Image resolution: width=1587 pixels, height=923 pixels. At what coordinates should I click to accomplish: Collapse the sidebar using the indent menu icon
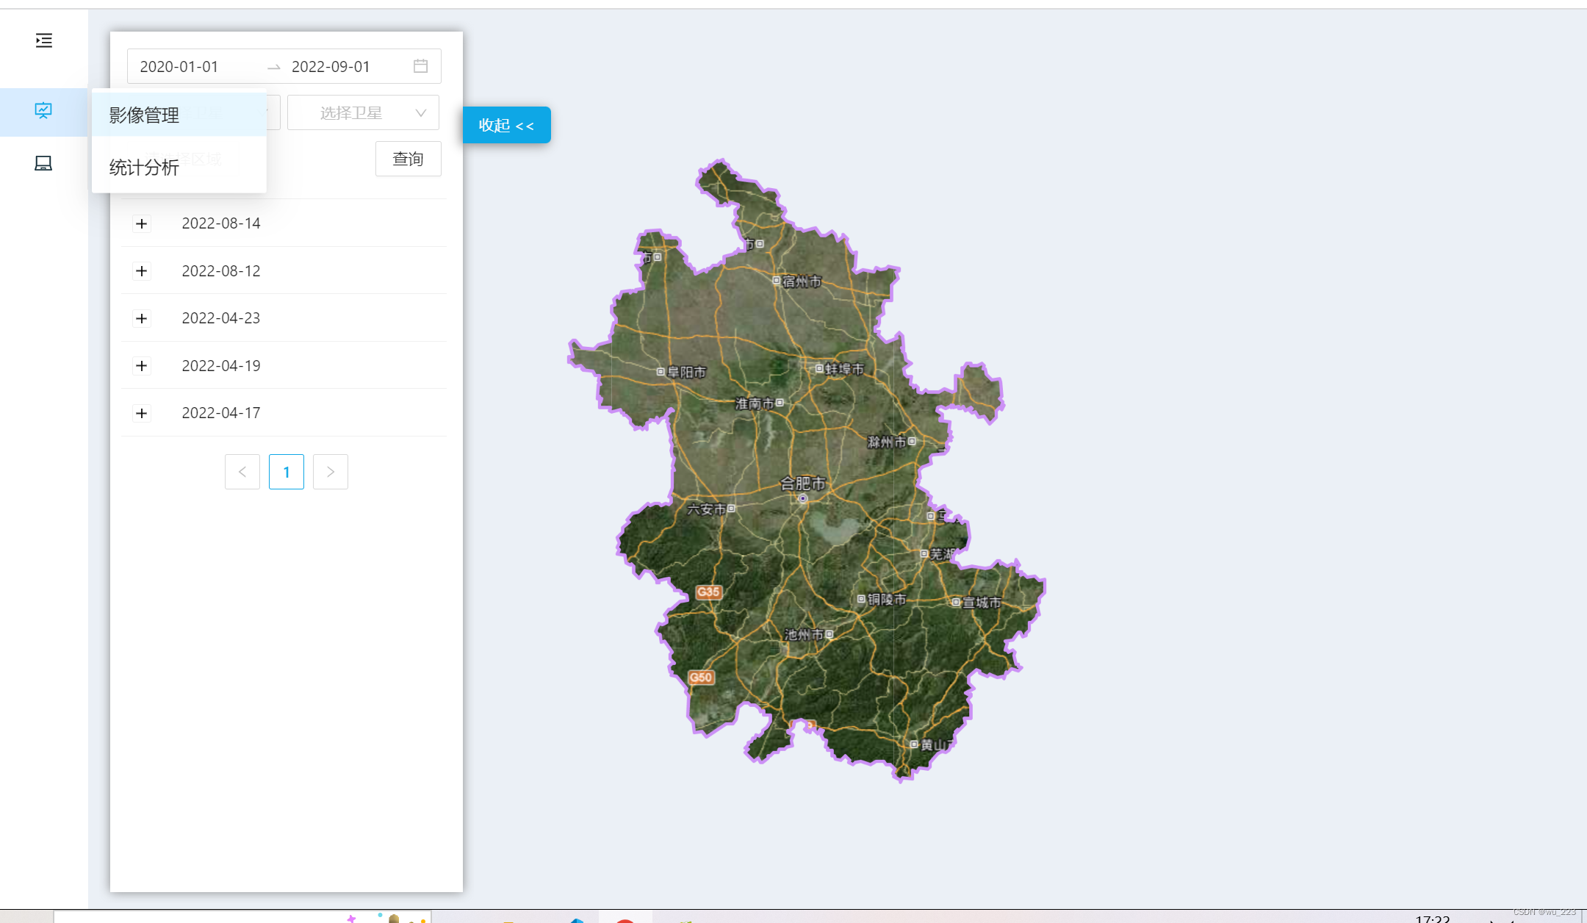[43, 41]
